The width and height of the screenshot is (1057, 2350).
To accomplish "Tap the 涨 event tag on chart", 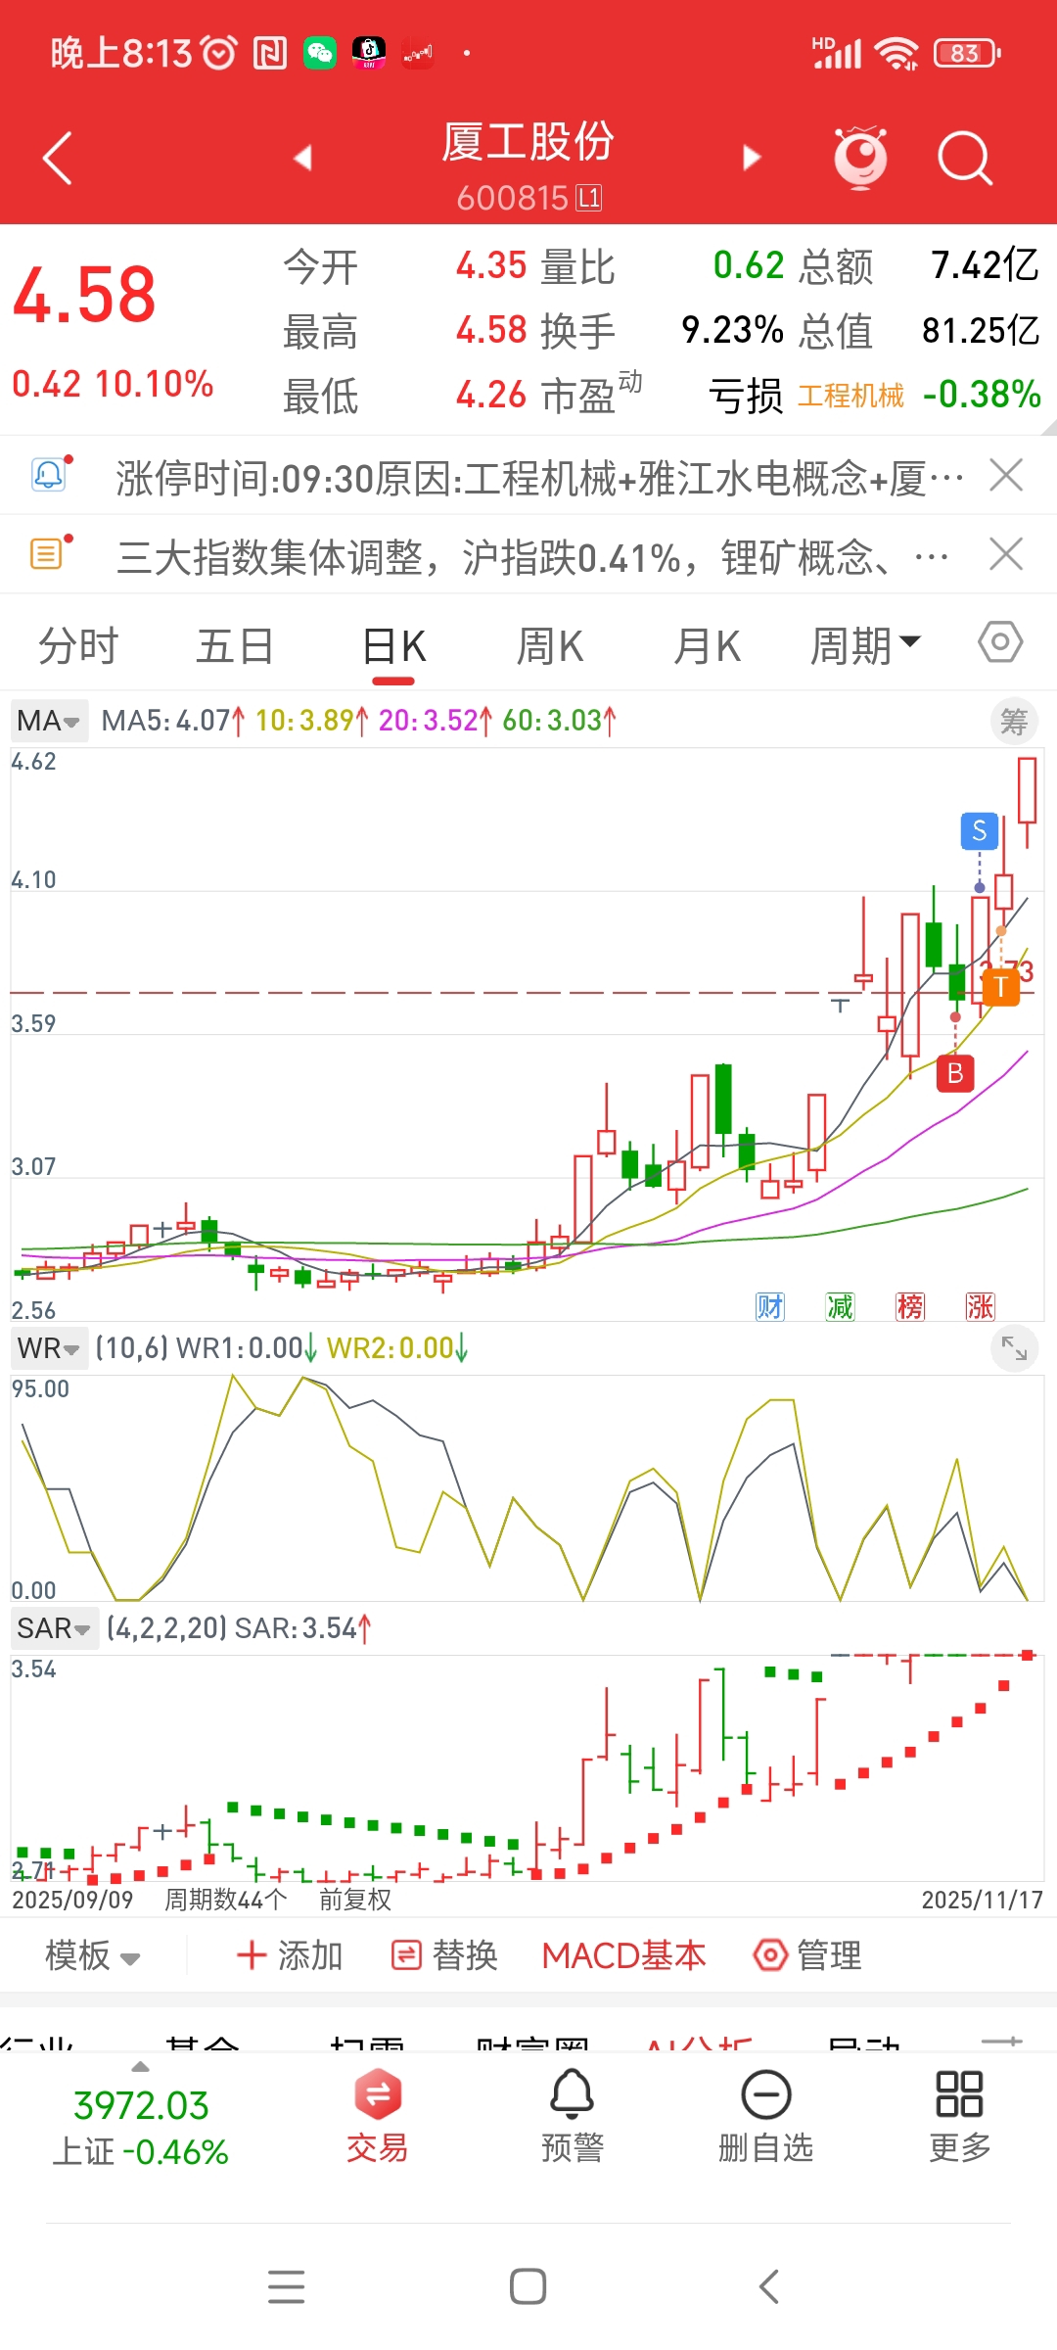I will pyautogui.click(x=980, y=1306).
